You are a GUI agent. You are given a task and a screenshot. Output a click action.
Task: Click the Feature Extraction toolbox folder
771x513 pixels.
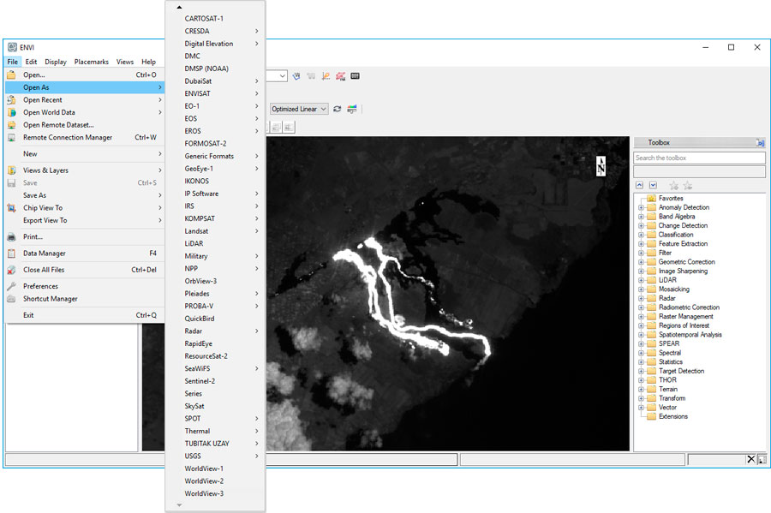coord(678,244)
